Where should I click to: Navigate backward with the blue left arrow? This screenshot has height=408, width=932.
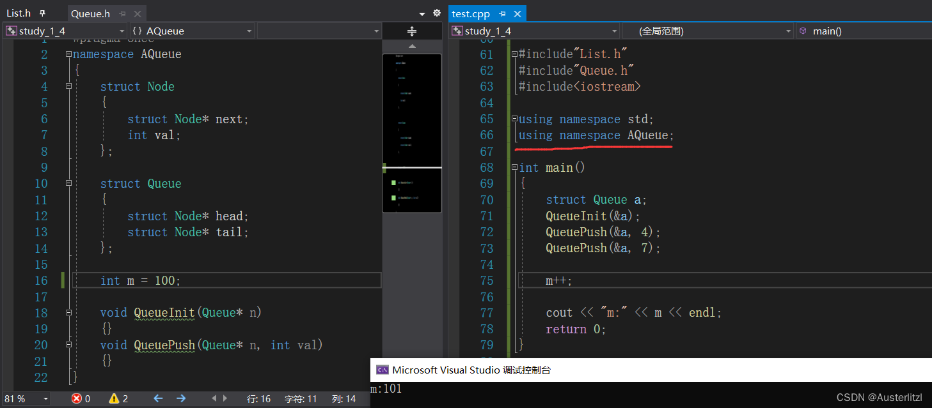tap(158, 398)
